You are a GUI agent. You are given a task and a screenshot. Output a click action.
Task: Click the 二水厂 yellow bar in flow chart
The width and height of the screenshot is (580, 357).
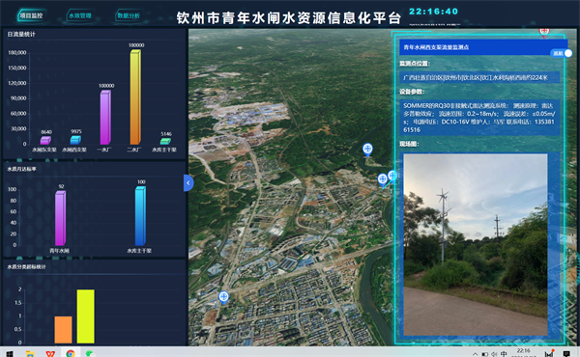(135, 97)
